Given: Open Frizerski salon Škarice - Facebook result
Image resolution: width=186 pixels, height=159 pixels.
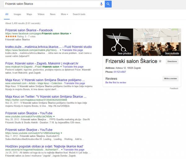Looking at the screenshot, I should [29, 30].
